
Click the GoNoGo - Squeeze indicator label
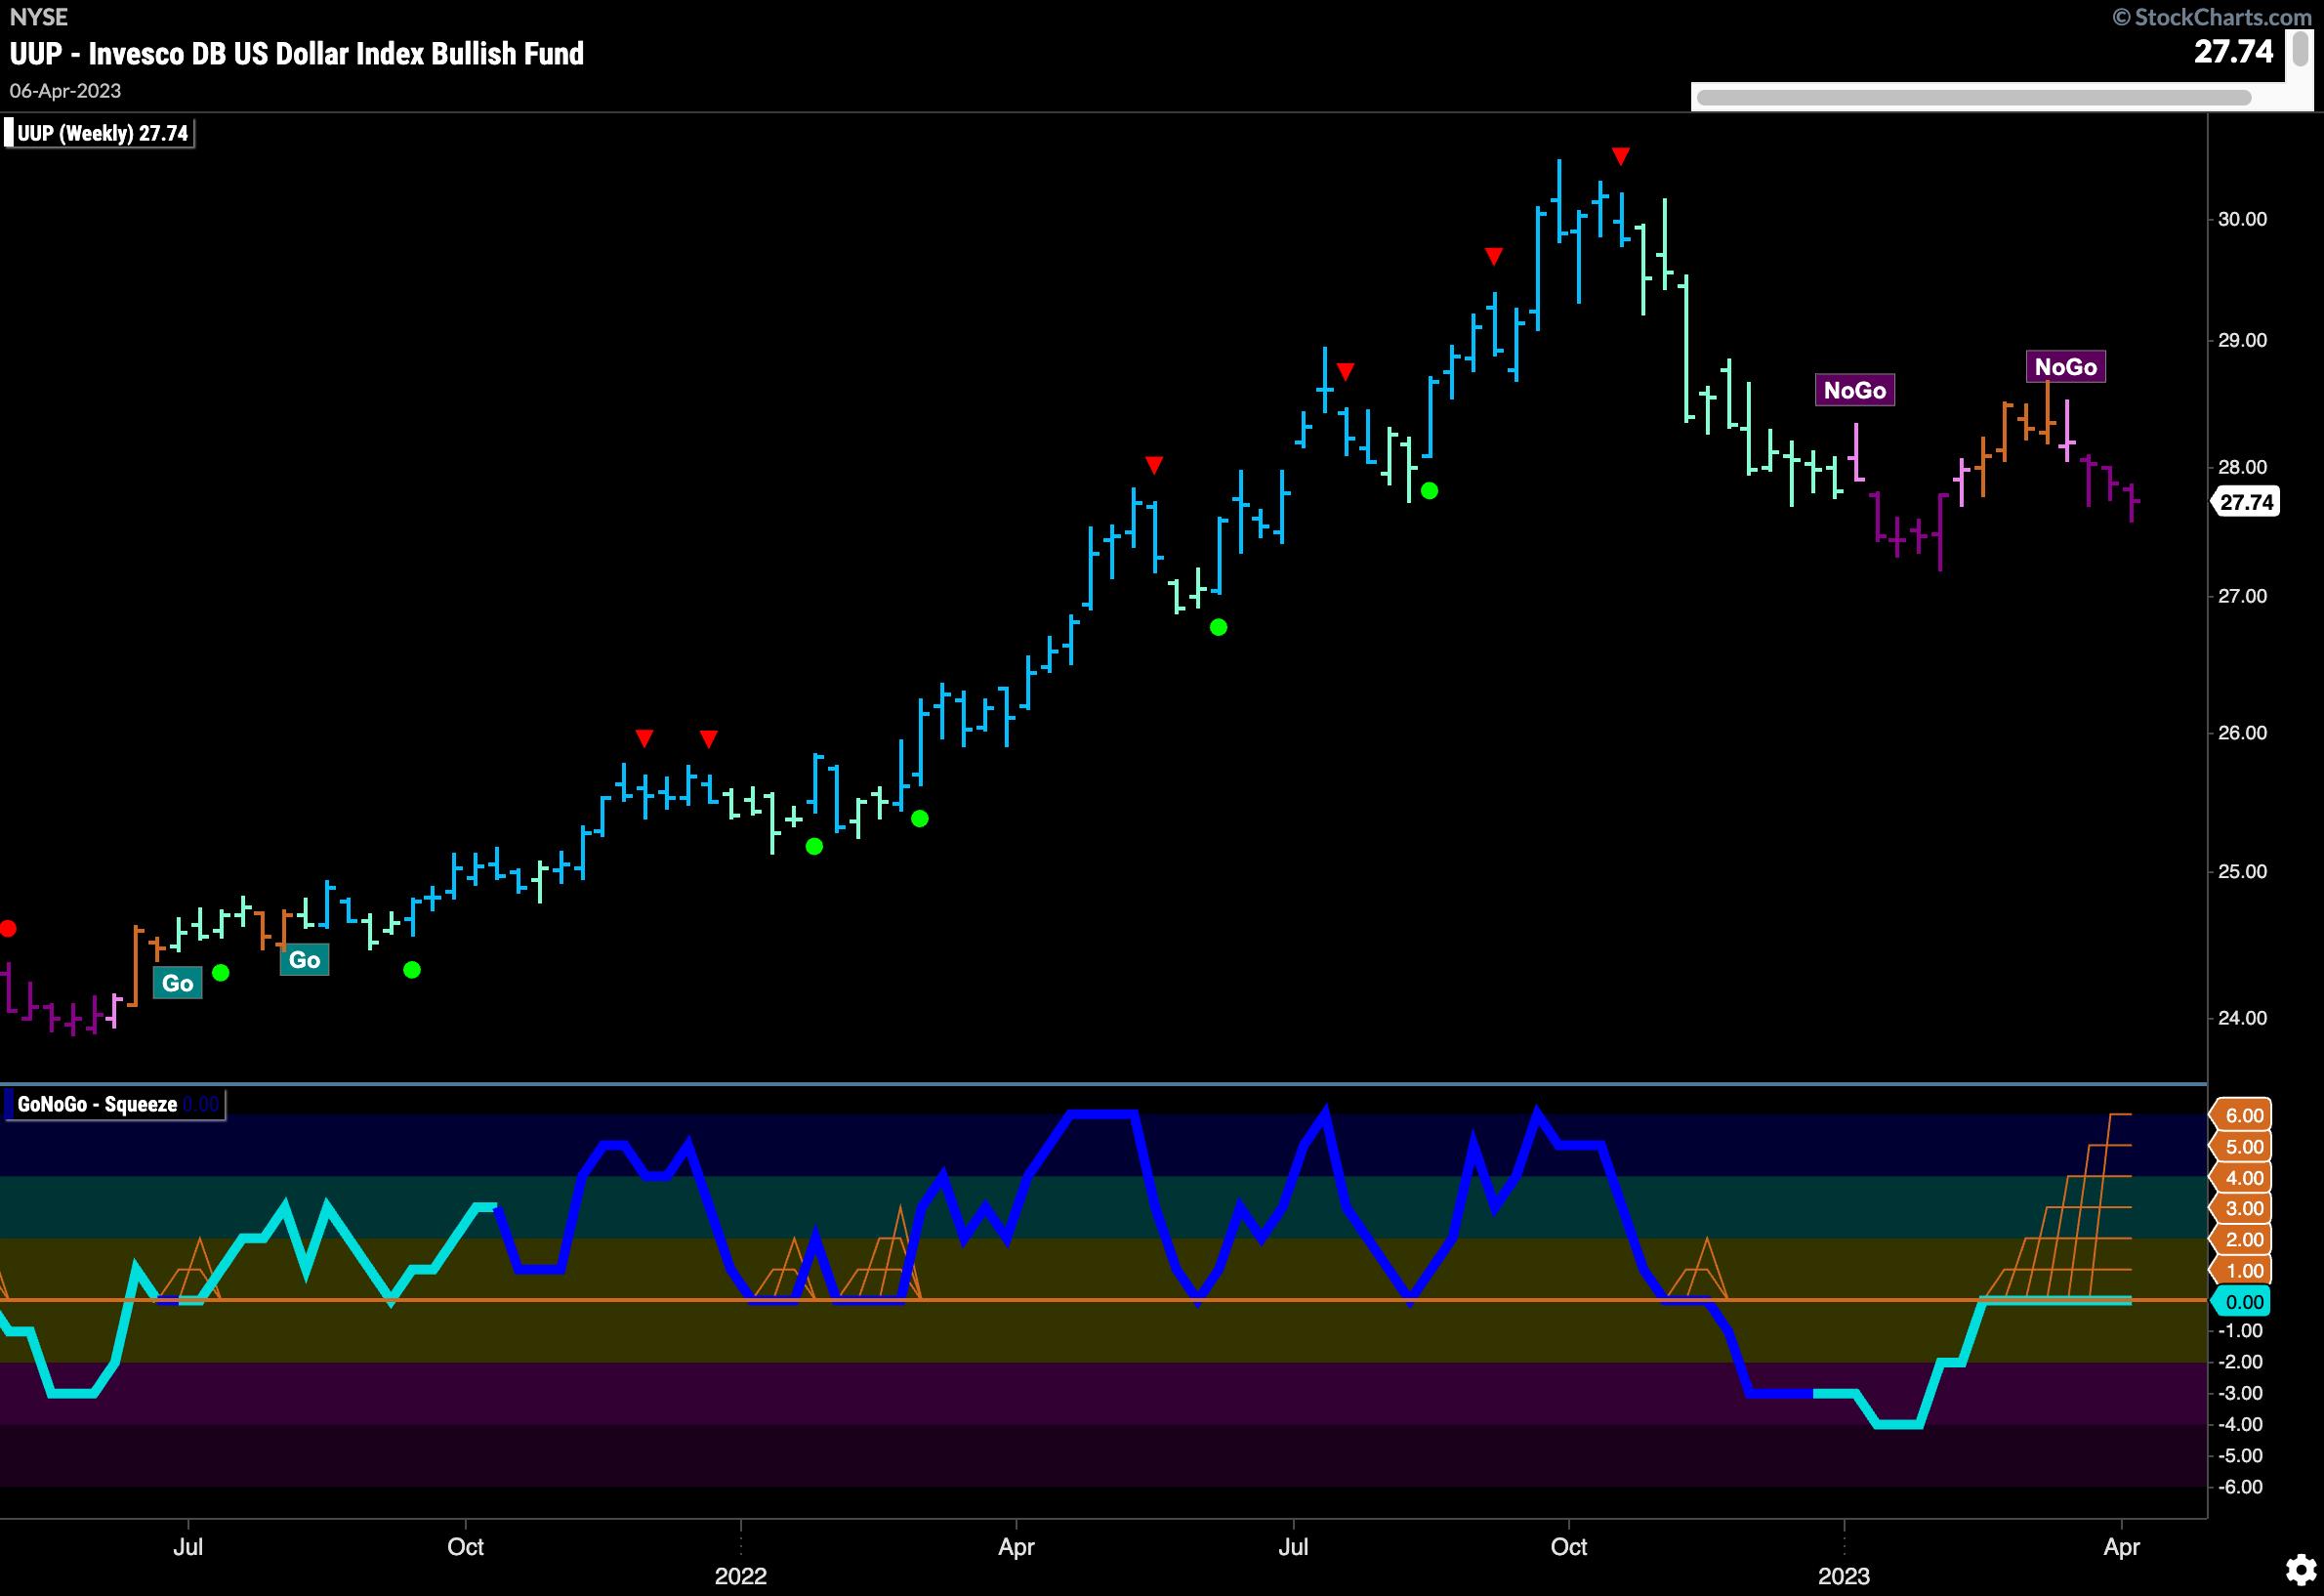(98, 1105)
